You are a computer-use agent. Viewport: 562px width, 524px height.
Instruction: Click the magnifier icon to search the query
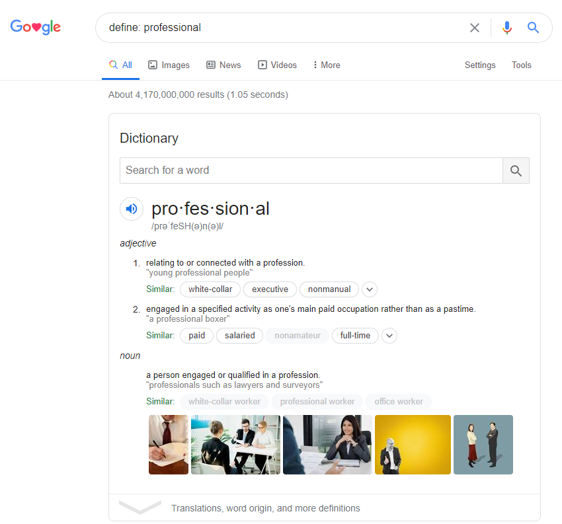[x=533, y=28]
